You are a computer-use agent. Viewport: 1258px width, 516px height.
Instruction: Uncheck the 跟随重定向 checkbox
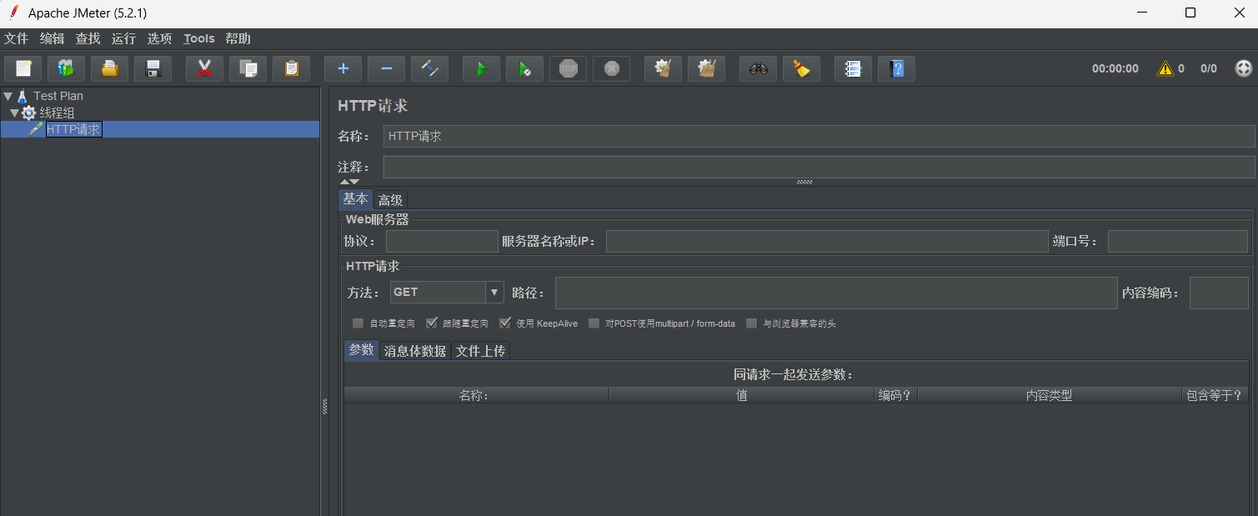click(432, 323)
